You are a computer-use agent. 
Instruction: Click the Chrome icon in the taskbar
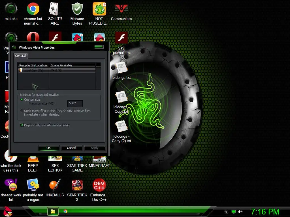point(65,211)
